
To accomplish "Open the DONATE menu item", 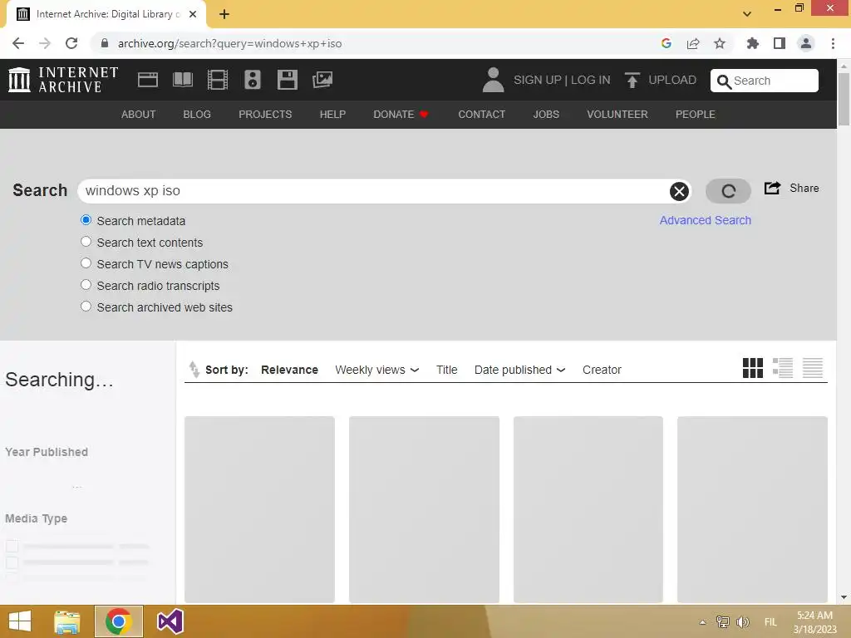I will (x=401, y=115).
